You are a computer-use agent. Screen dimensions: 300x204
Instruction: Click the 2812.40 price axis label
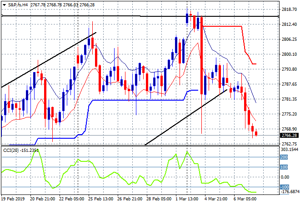pyautogui.click(x=289, y=24)
